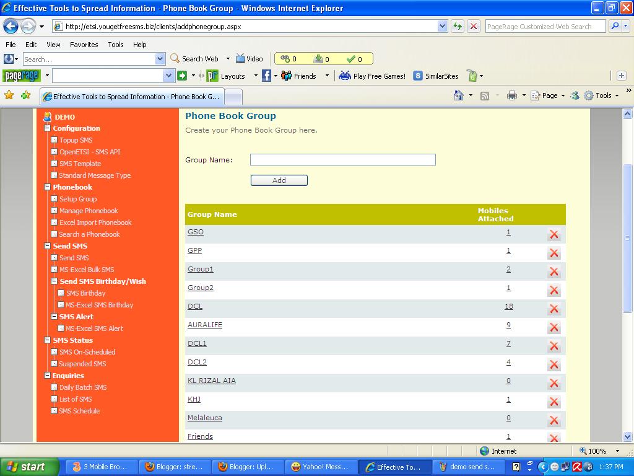Open Excel Import Phonebook link
Screen dimensions: 634x476
(x=95, y=223)
